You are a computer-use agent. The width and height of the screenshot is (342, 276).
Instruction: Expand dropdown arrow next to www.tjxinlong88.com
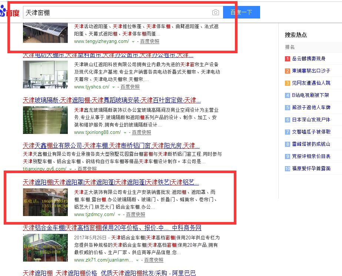coord(125,133)
